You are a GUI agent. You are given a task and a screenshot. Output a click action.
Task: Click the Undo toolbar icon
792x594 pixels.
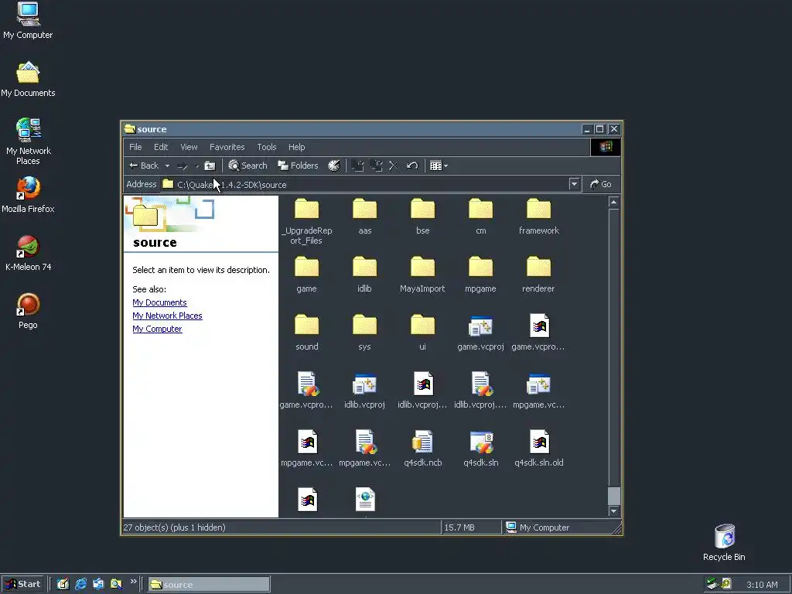[412, 166]
